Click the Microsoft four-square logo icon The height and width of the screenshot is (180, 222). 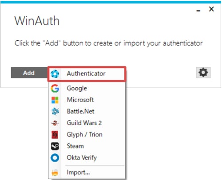55,100
